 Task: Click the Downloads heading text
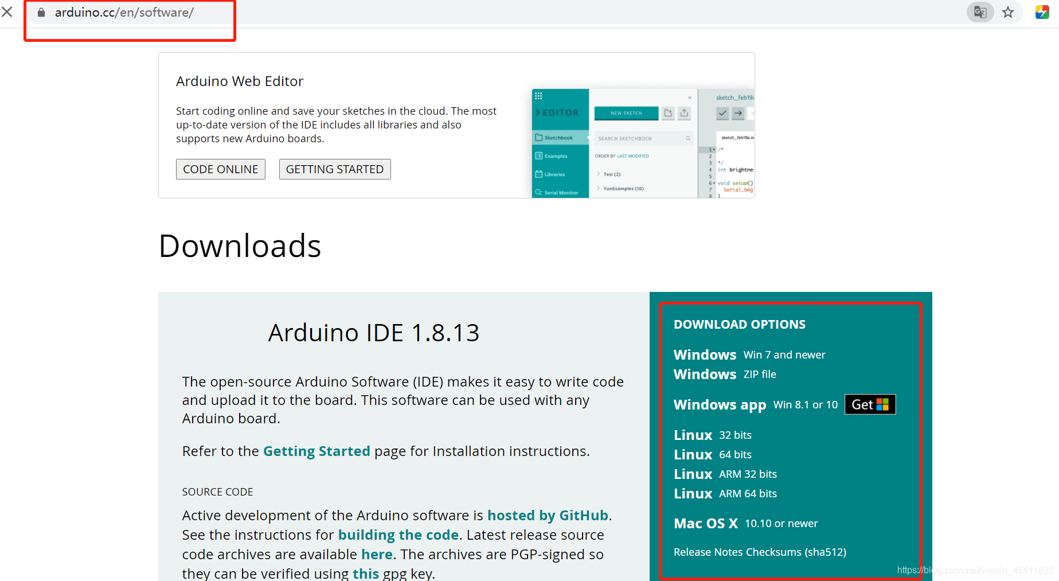click(240, 246)
